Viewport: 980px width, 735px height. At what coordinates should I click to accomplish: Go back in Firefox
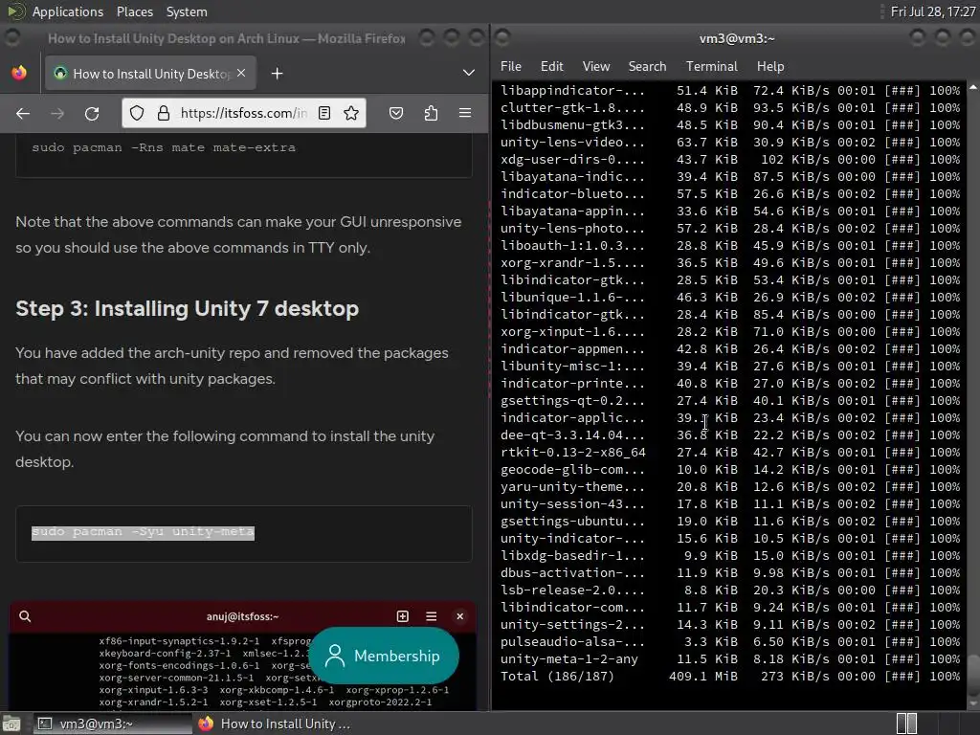point(23,113)
